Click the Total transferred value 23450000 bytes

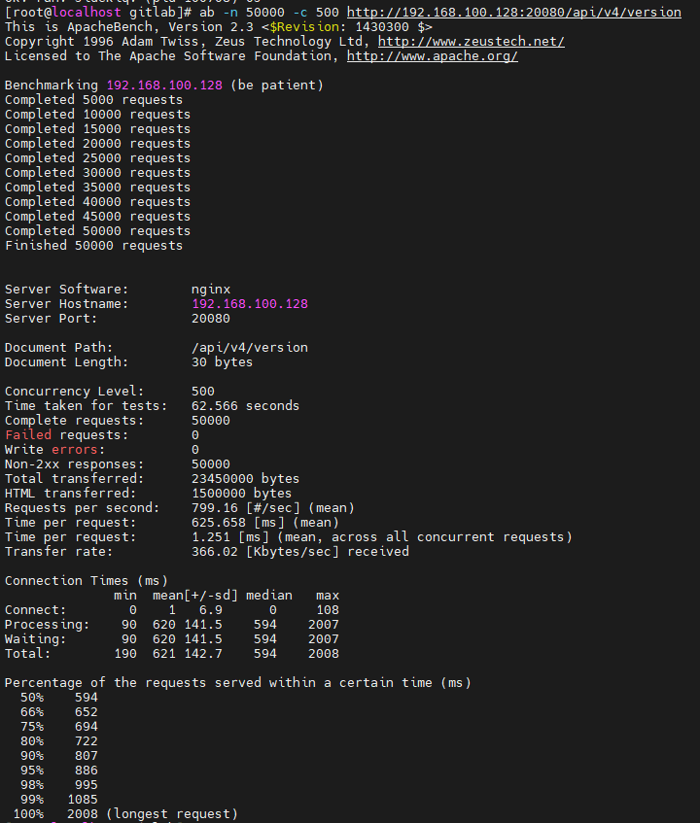pos(245,479)
